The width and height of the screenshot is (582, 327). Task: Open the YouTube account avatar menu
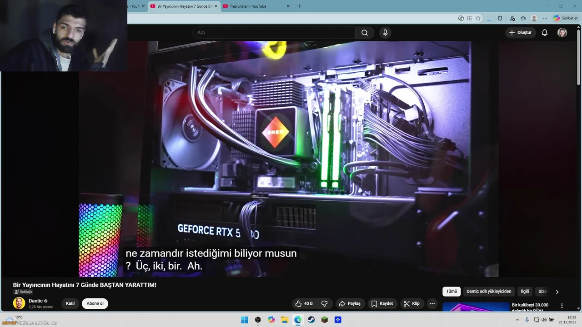point(562,33)
